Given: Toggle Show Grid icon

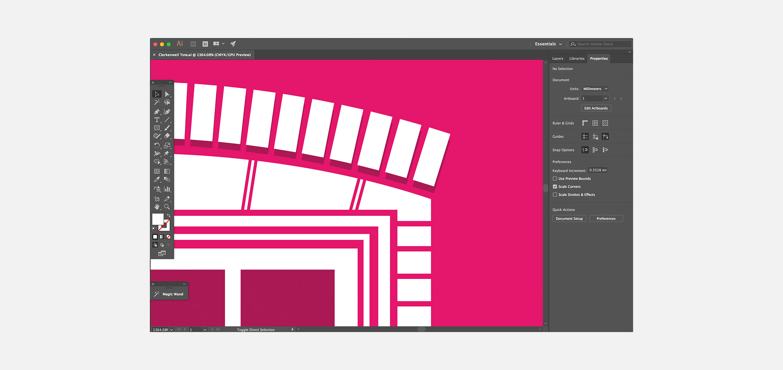Looking at the screenshot, I should (595, 123).
